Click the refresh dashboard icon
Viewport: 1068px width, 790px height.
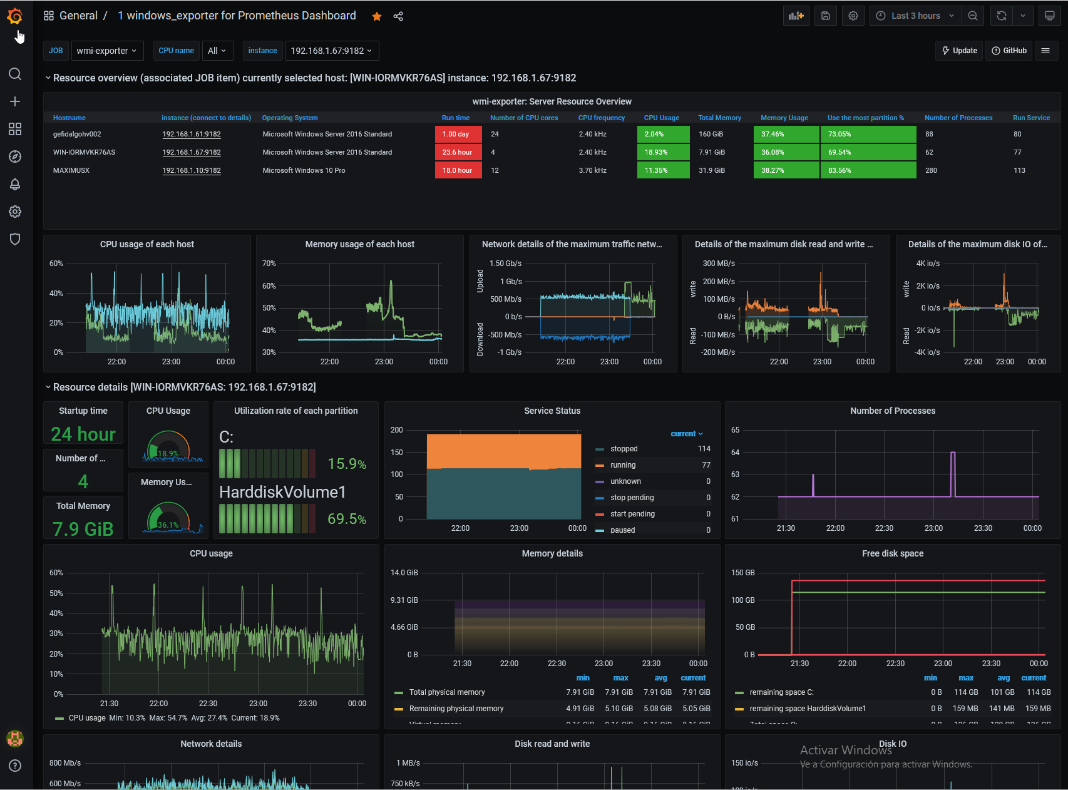(1002, 16)
